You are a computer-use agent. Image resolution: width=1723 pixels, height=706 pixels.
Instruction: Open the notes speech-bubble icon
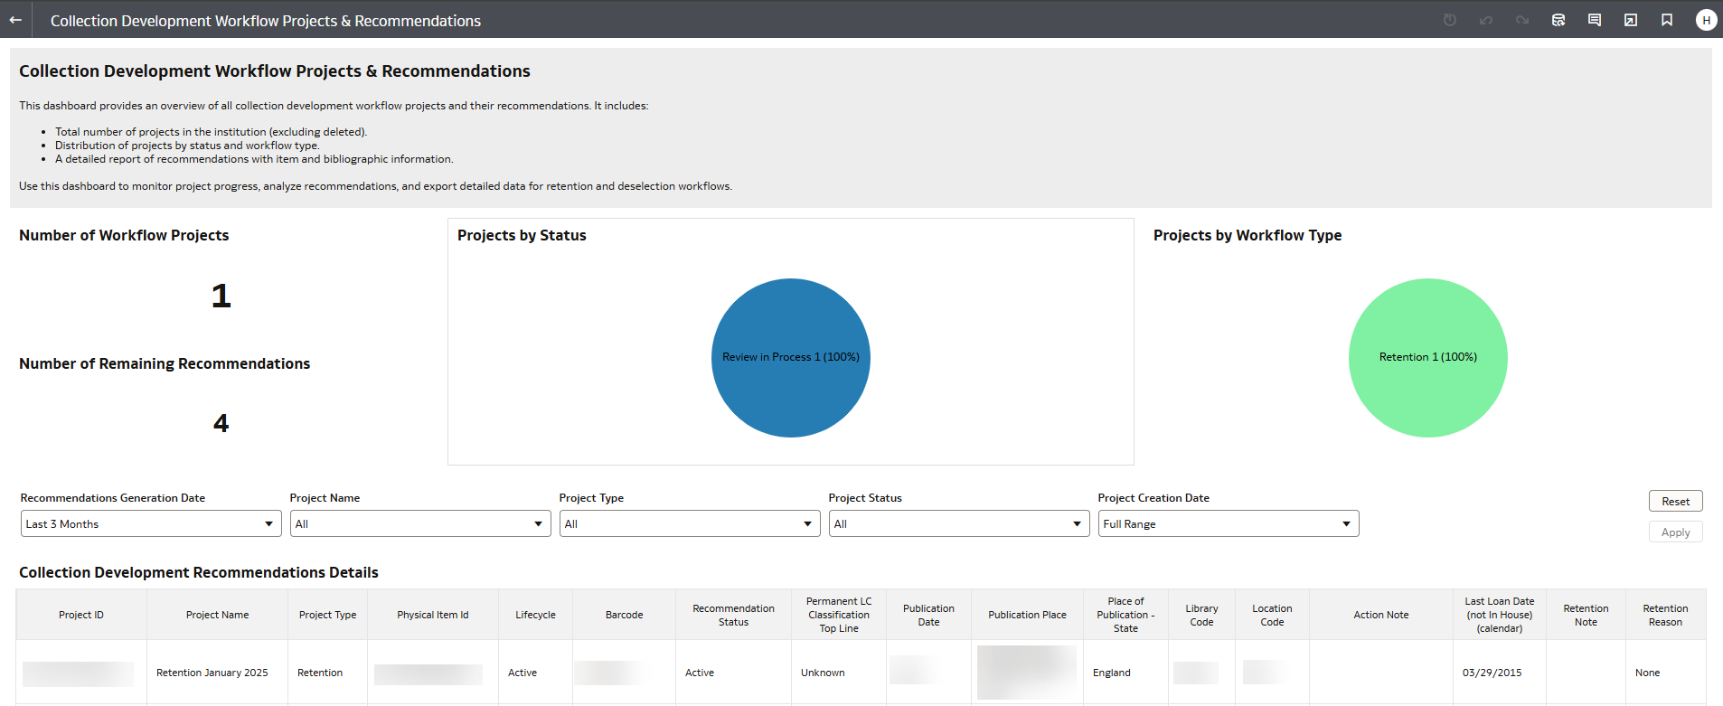[1595, 20]
